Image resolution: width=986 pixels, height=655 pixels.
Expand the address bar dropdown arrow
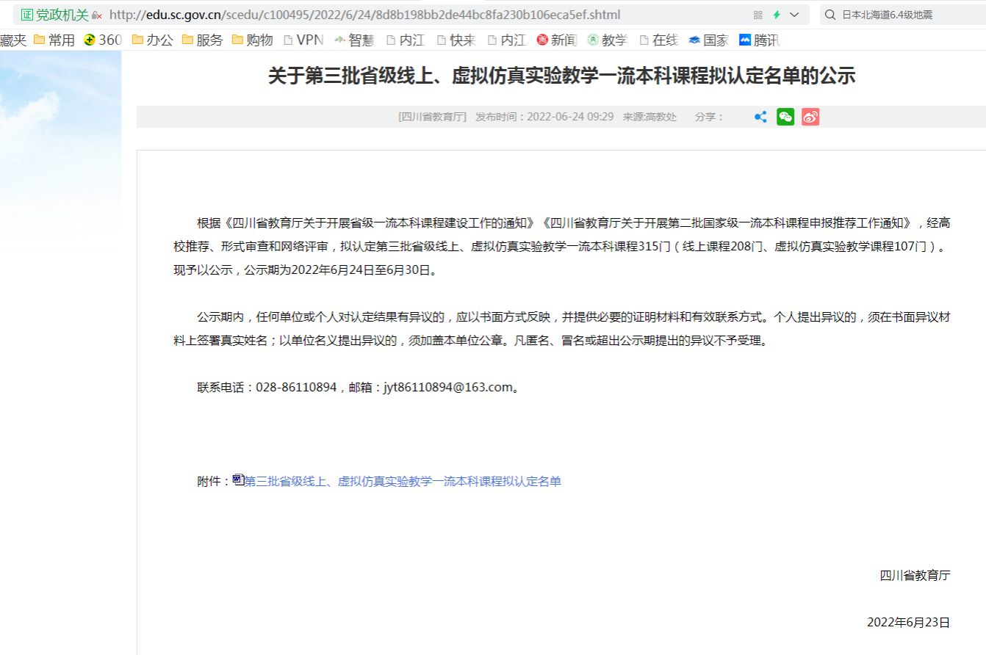coord(794,15)
